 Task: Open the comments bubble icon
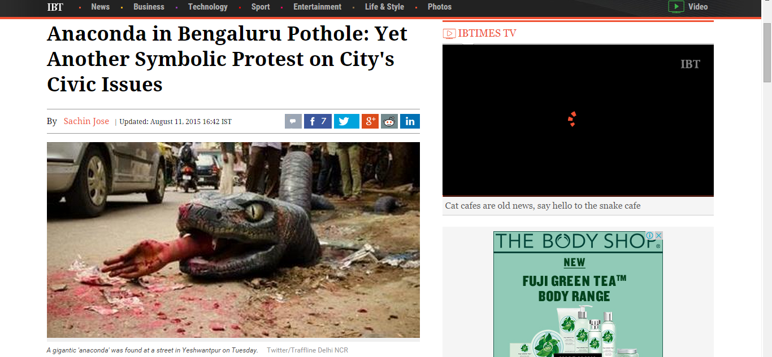pos(293,121)
